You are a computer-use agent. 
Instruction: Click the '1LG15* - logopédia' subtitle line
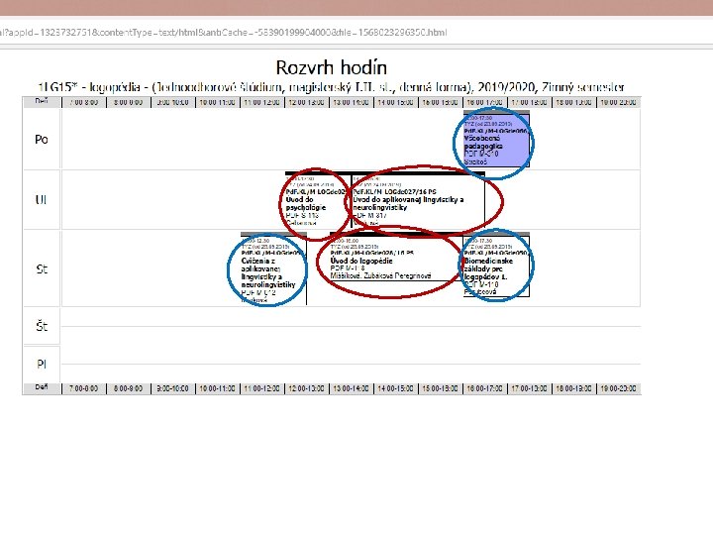pos(332,87)
